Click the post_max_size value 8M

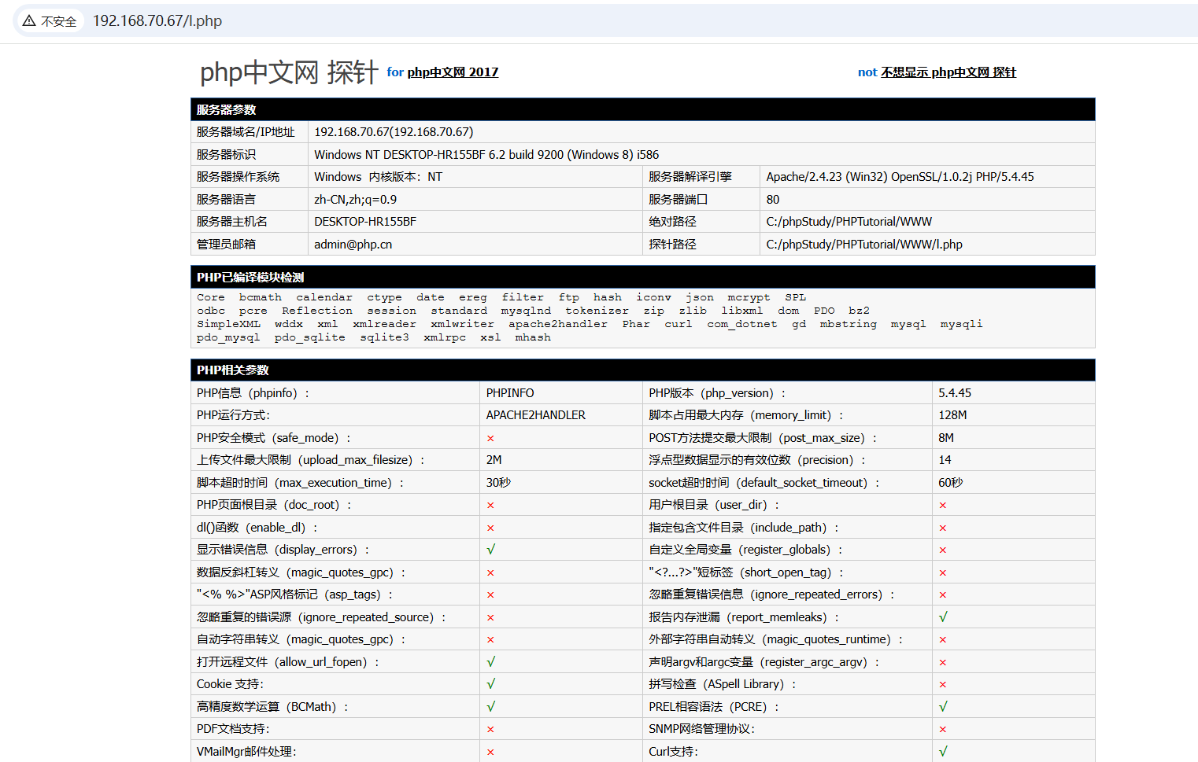tap(946, 438)
